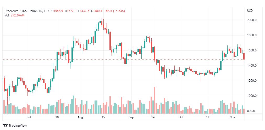Open the TradingView text link
This screenshot has height=130, width=265.
click(18, 125)
